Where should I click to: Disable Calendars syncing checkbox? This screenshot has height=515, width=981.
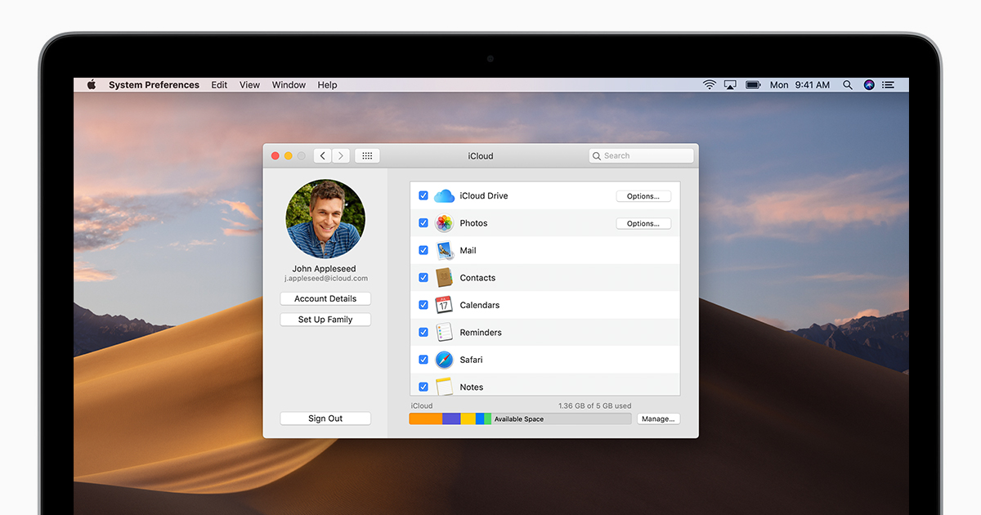click(423, 305)
